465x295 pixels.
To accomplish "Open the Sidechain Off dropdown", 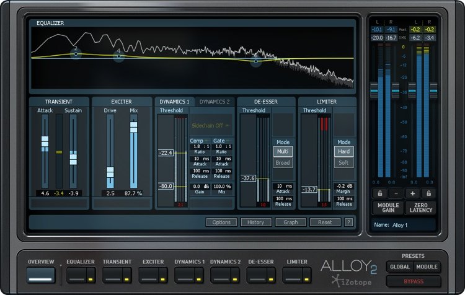I will click(210, 125).
